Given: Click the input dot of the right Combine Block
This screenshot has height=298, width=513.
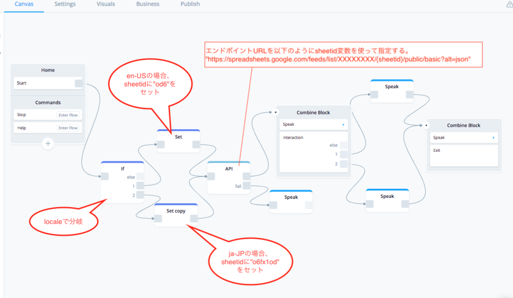Looking at the screenshot, I should point(427,125).
